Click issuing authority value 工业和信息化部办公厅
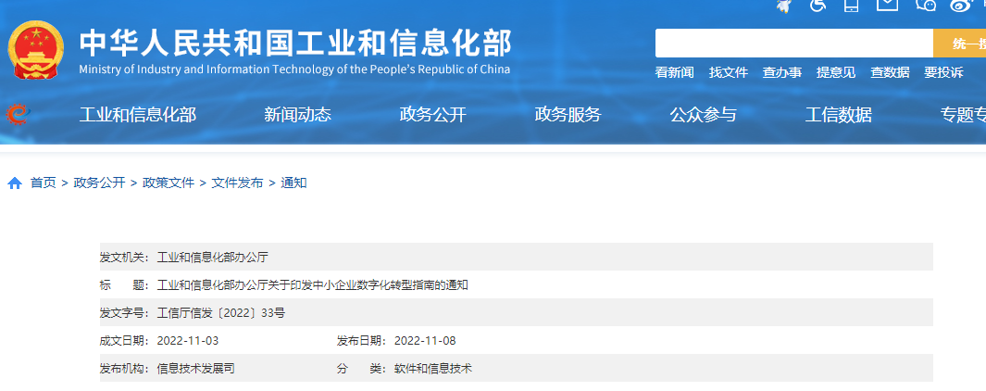The height and width of the screenshot is (391, 986). pyautogui.click(x=213, y=257)
